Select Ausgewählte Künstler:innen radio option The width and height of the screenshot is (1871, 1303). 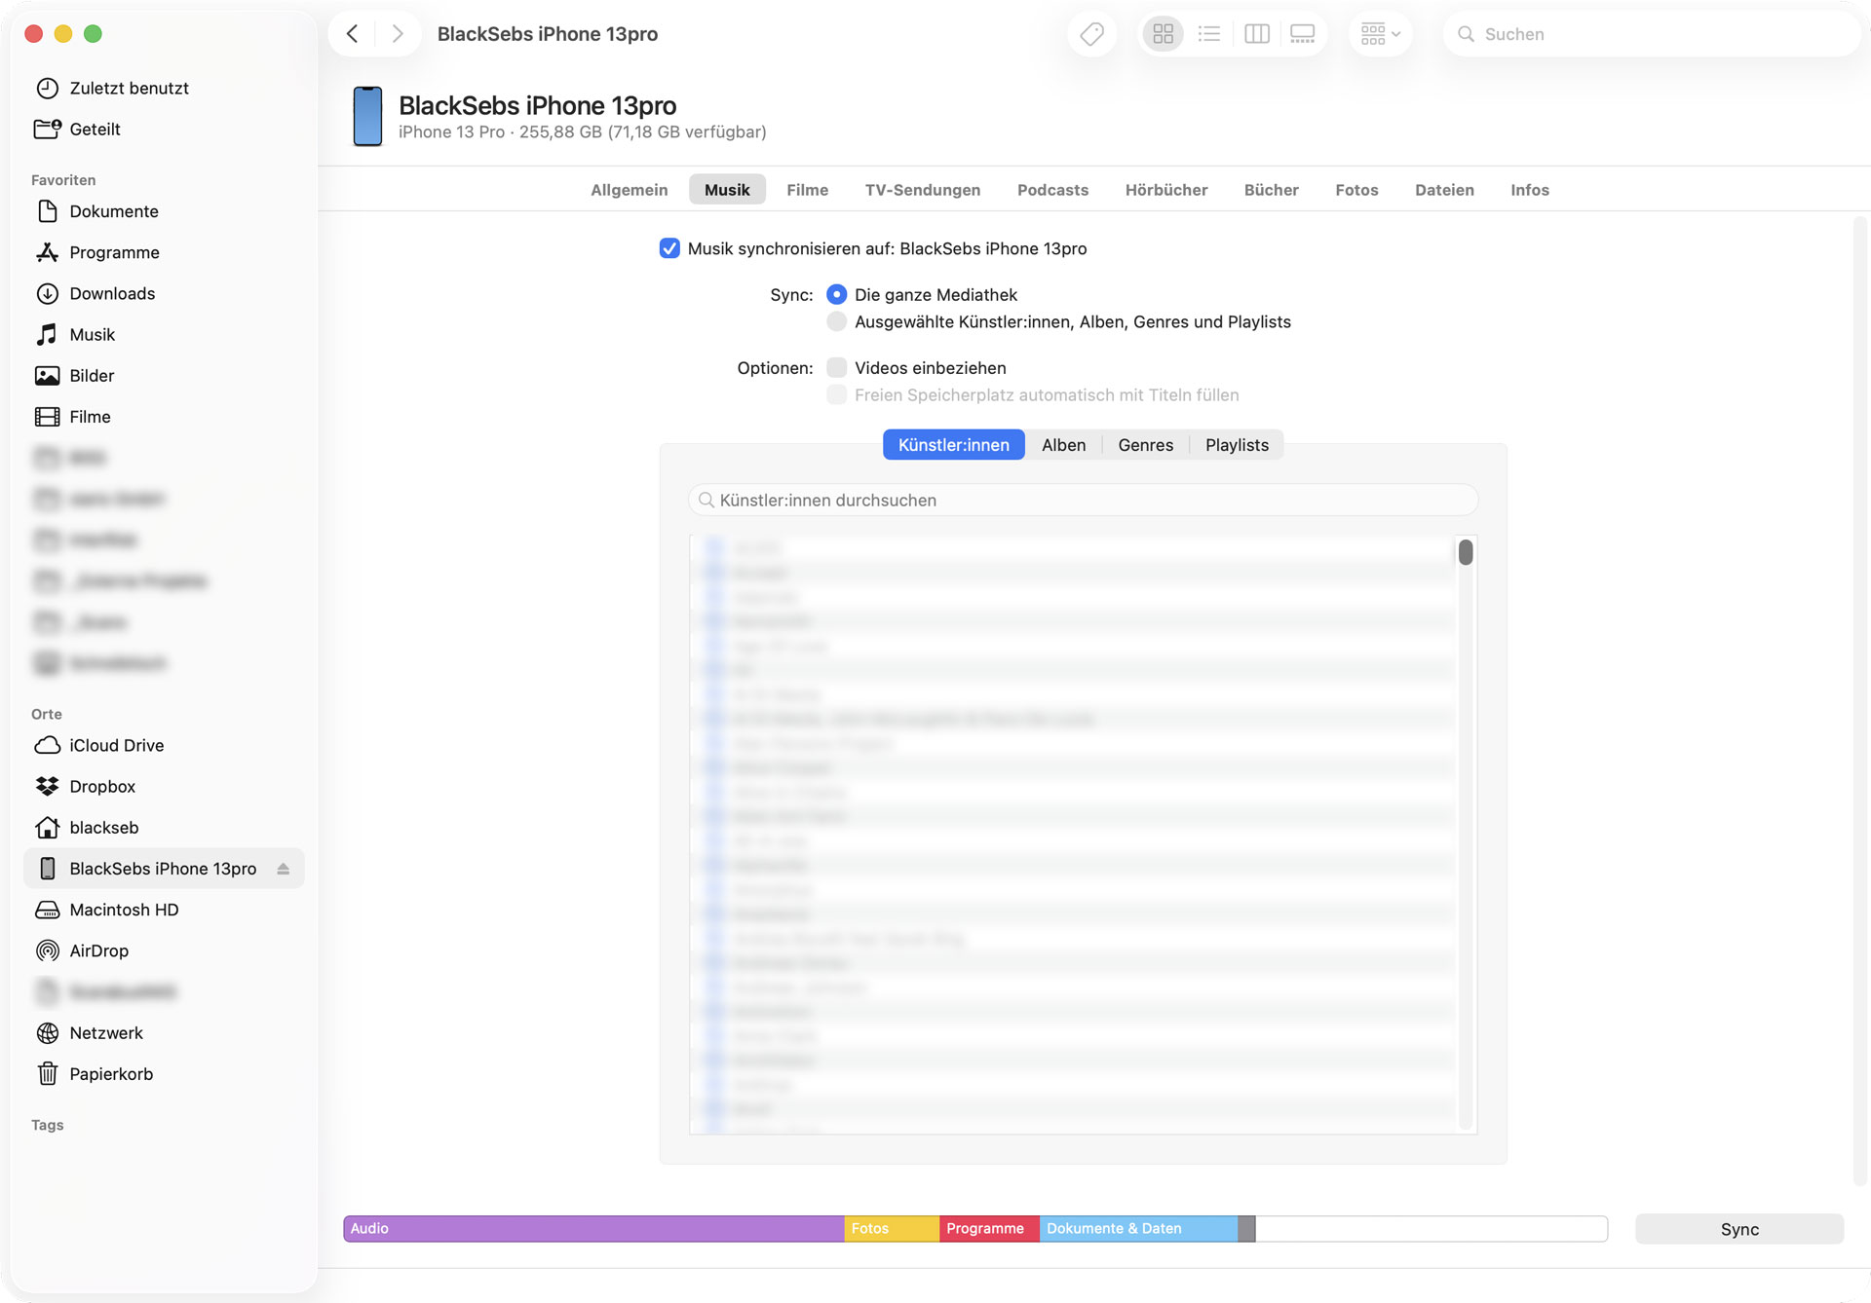point(836,322)
